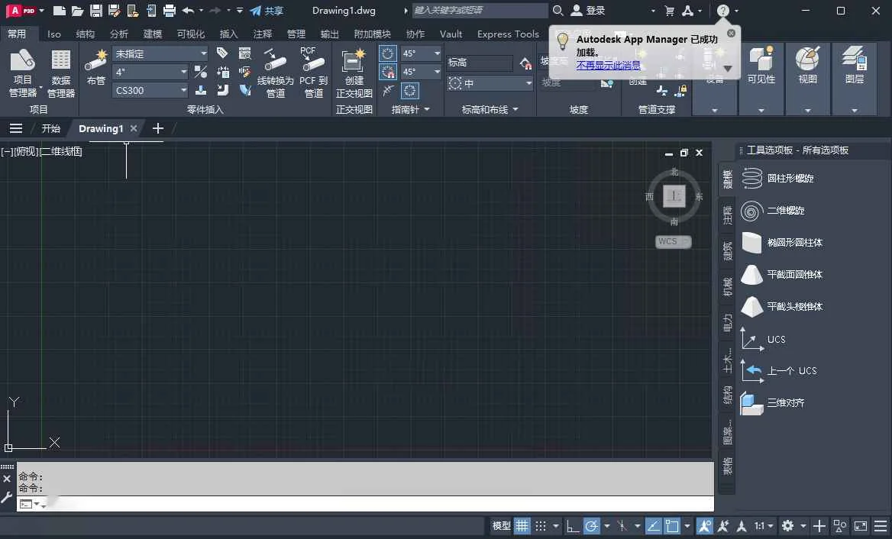Click the 登录 sign-in button
Screen dimensions: 892x539
pyautogui.click(x=588, y=10)
